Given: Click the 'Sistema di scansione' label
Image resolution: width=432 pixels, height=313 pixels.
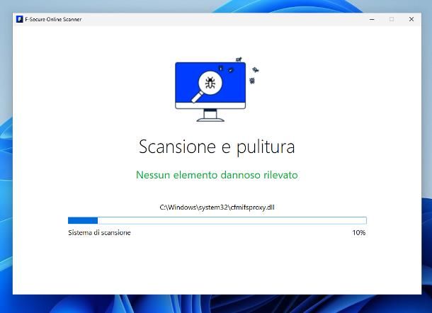Looking at the screenshot, I should click(99, 232).
